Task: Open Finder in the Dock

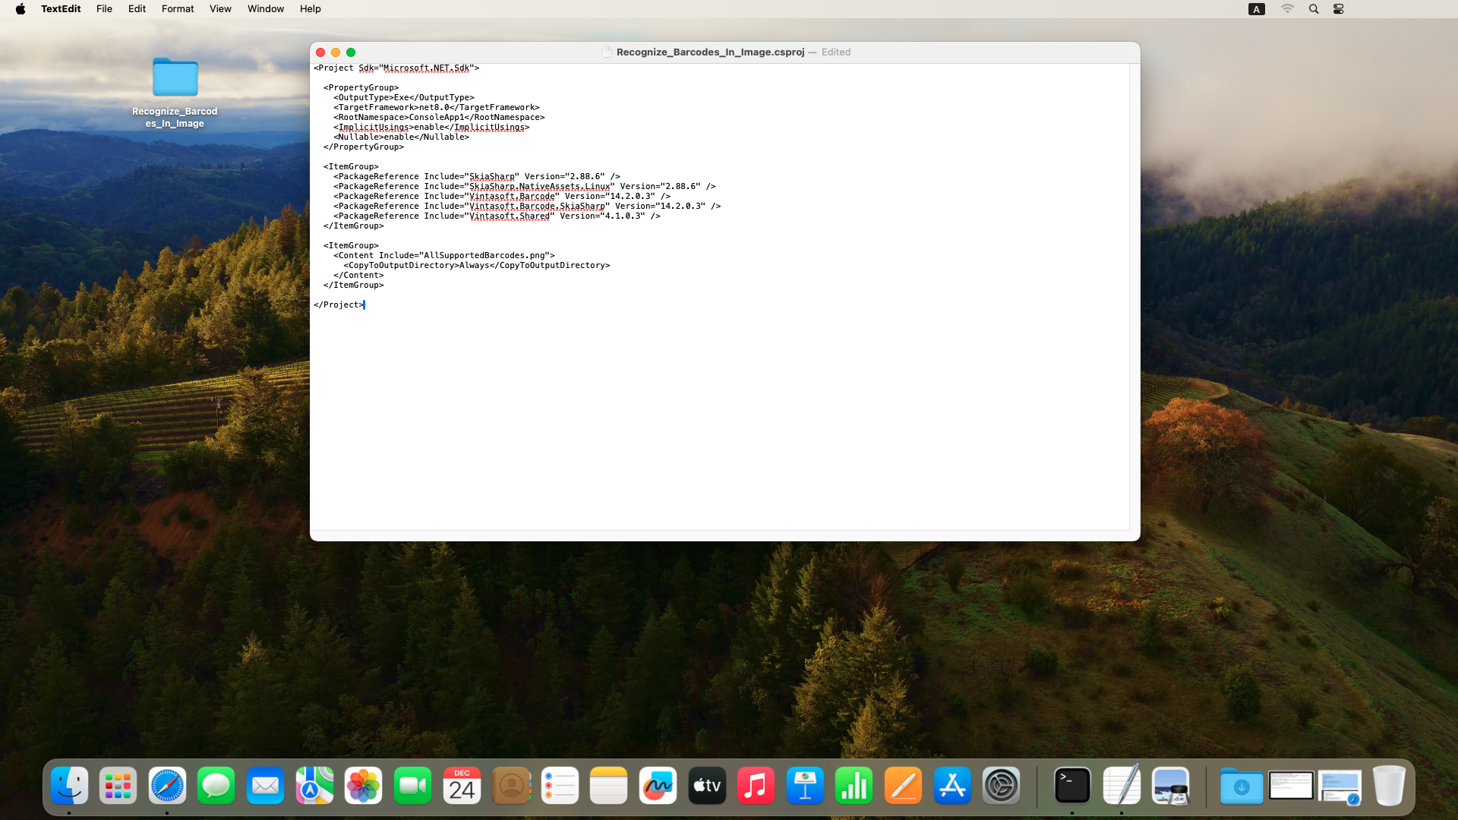Action: click(69, 786)
